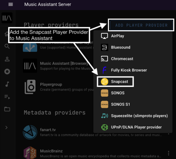Click the Music Assistant Browser logo thumbnail

click(30, 66)
